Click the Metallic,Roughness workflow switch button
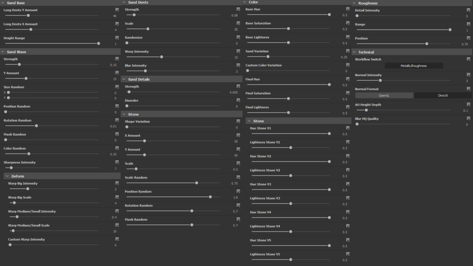The image size is (473, 266). point(413,66)
